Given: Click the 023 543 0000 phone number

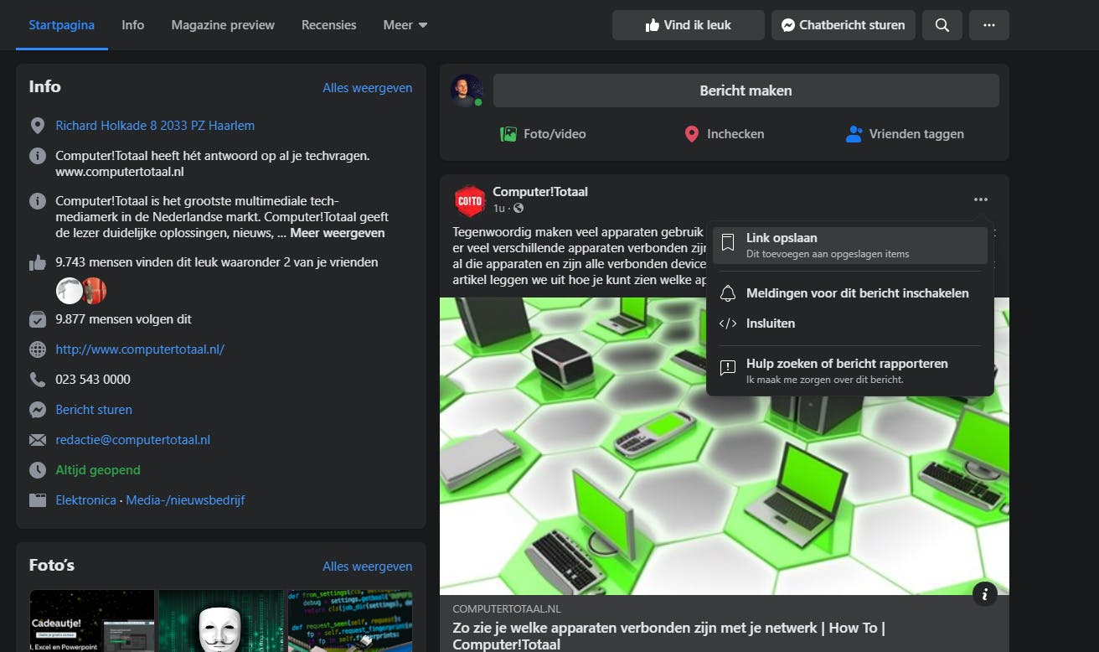Looking at the screenshot, I should [x=93, y=380].
